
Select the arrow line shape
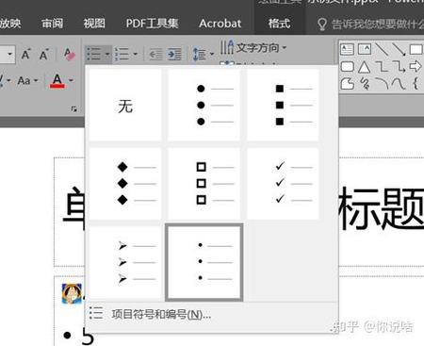point(399,49)
